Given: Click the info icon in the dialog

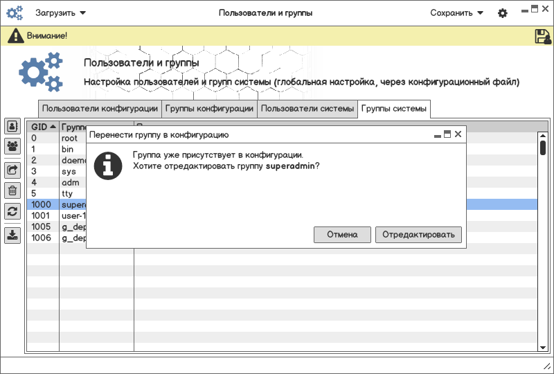Looking at the screenshot, I should 108,166.
